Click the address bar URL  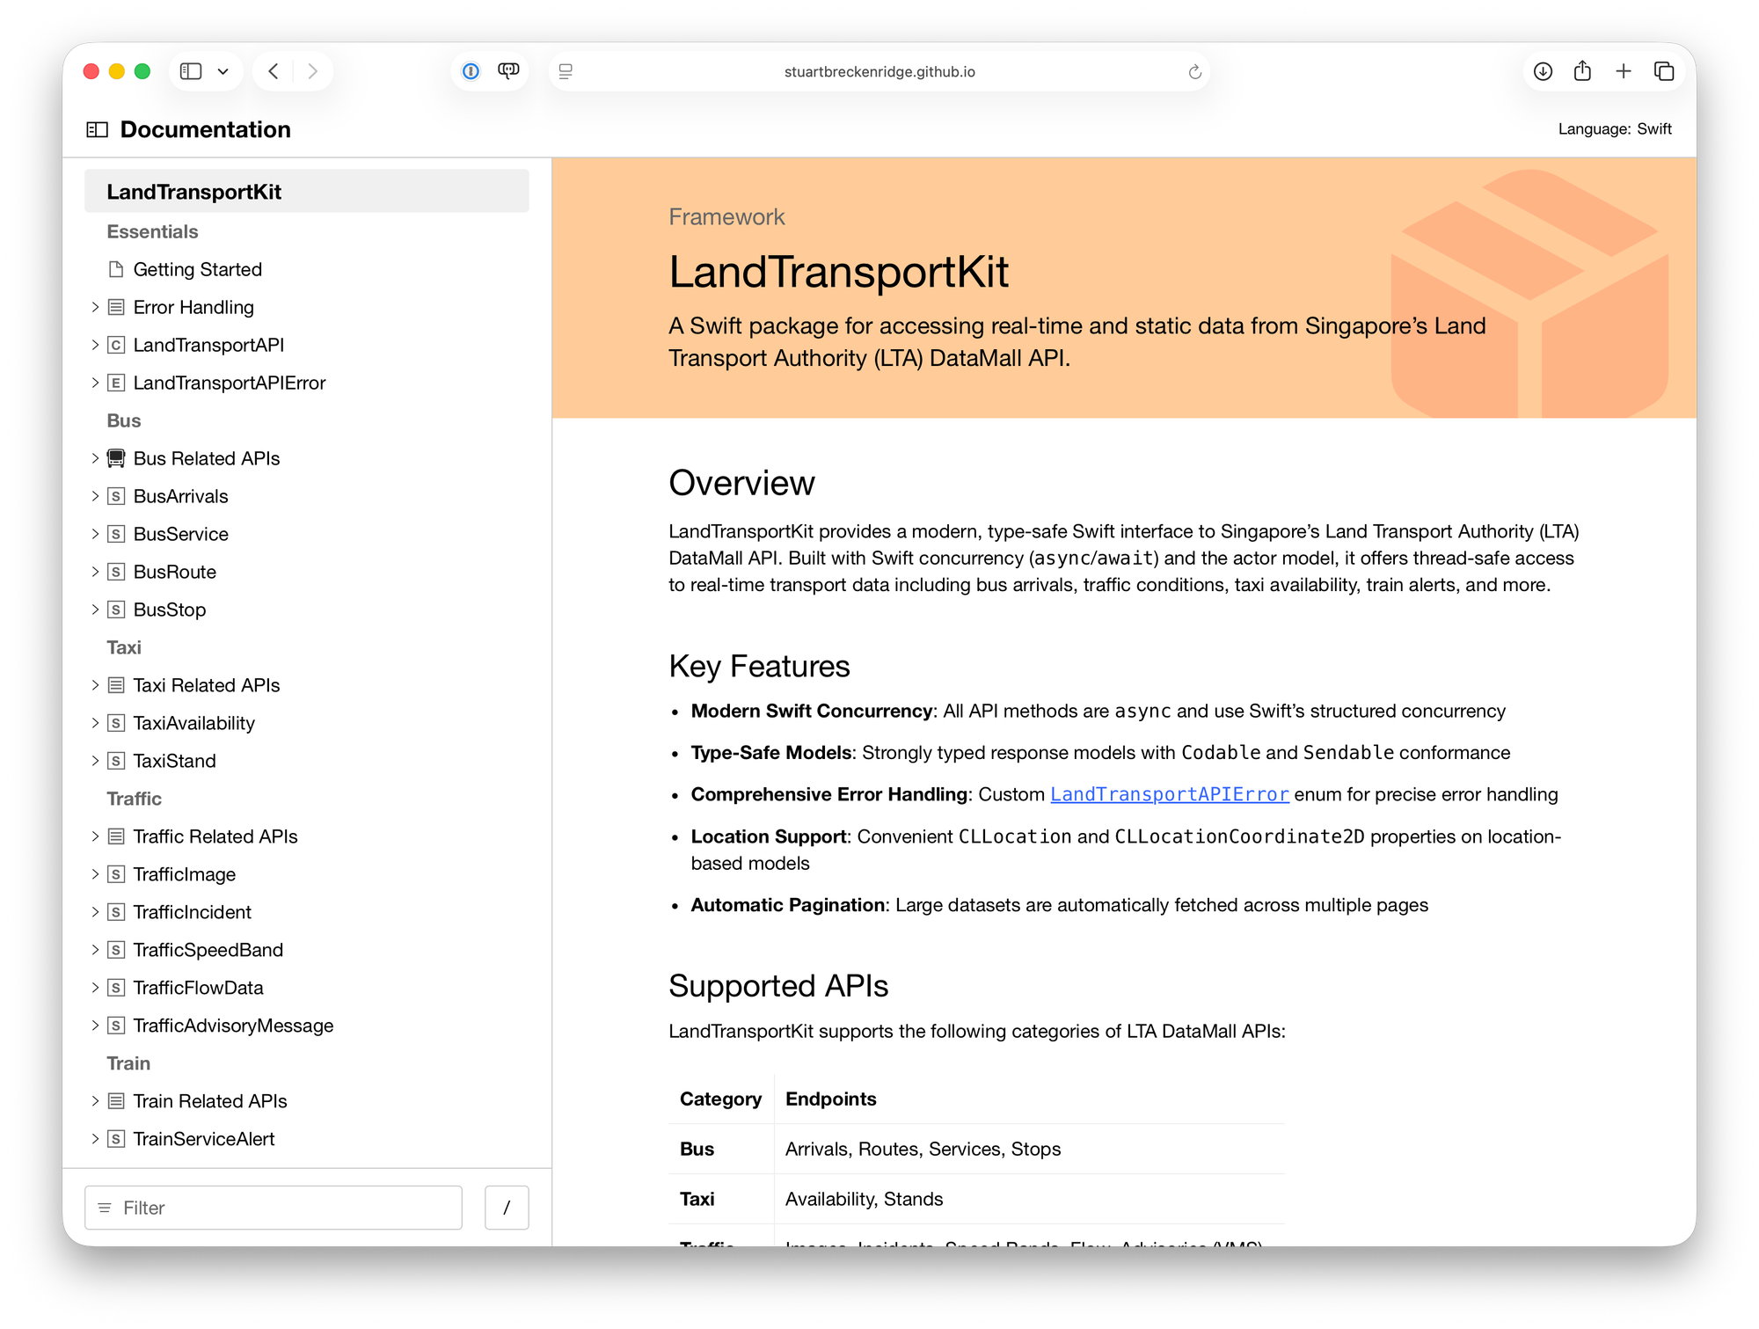click(879, 72)
